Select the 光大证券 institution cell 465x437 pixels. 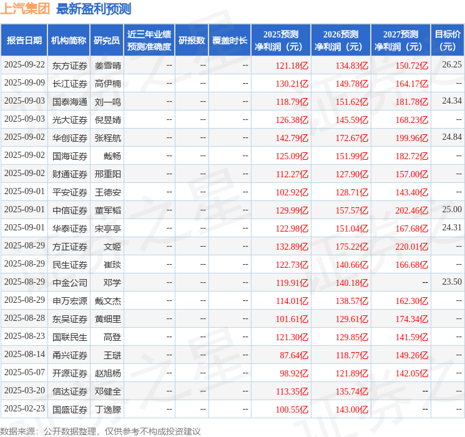click(x=70, y=120)
